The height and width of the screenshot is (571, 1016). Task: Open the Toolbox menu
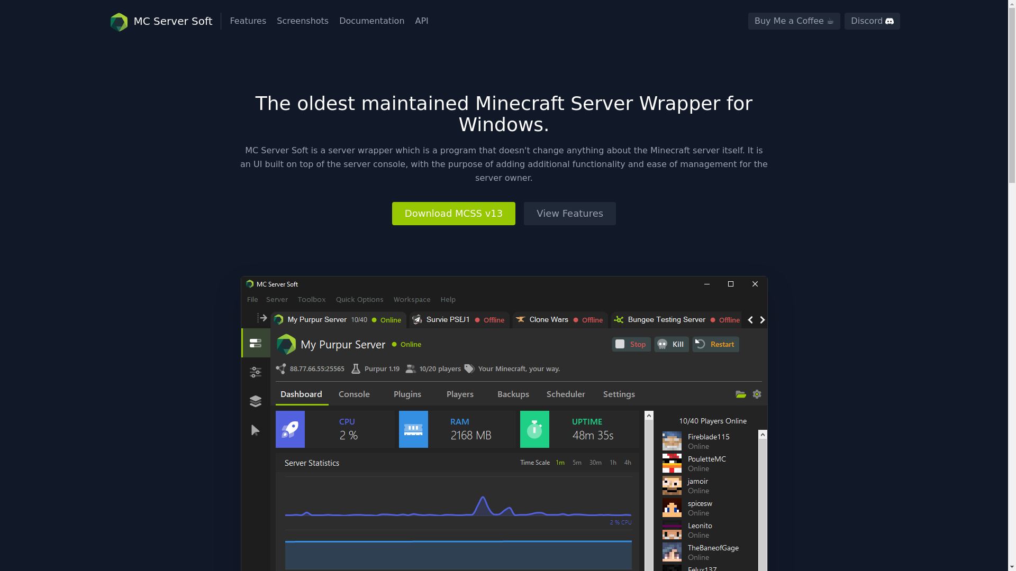(312, 300)
